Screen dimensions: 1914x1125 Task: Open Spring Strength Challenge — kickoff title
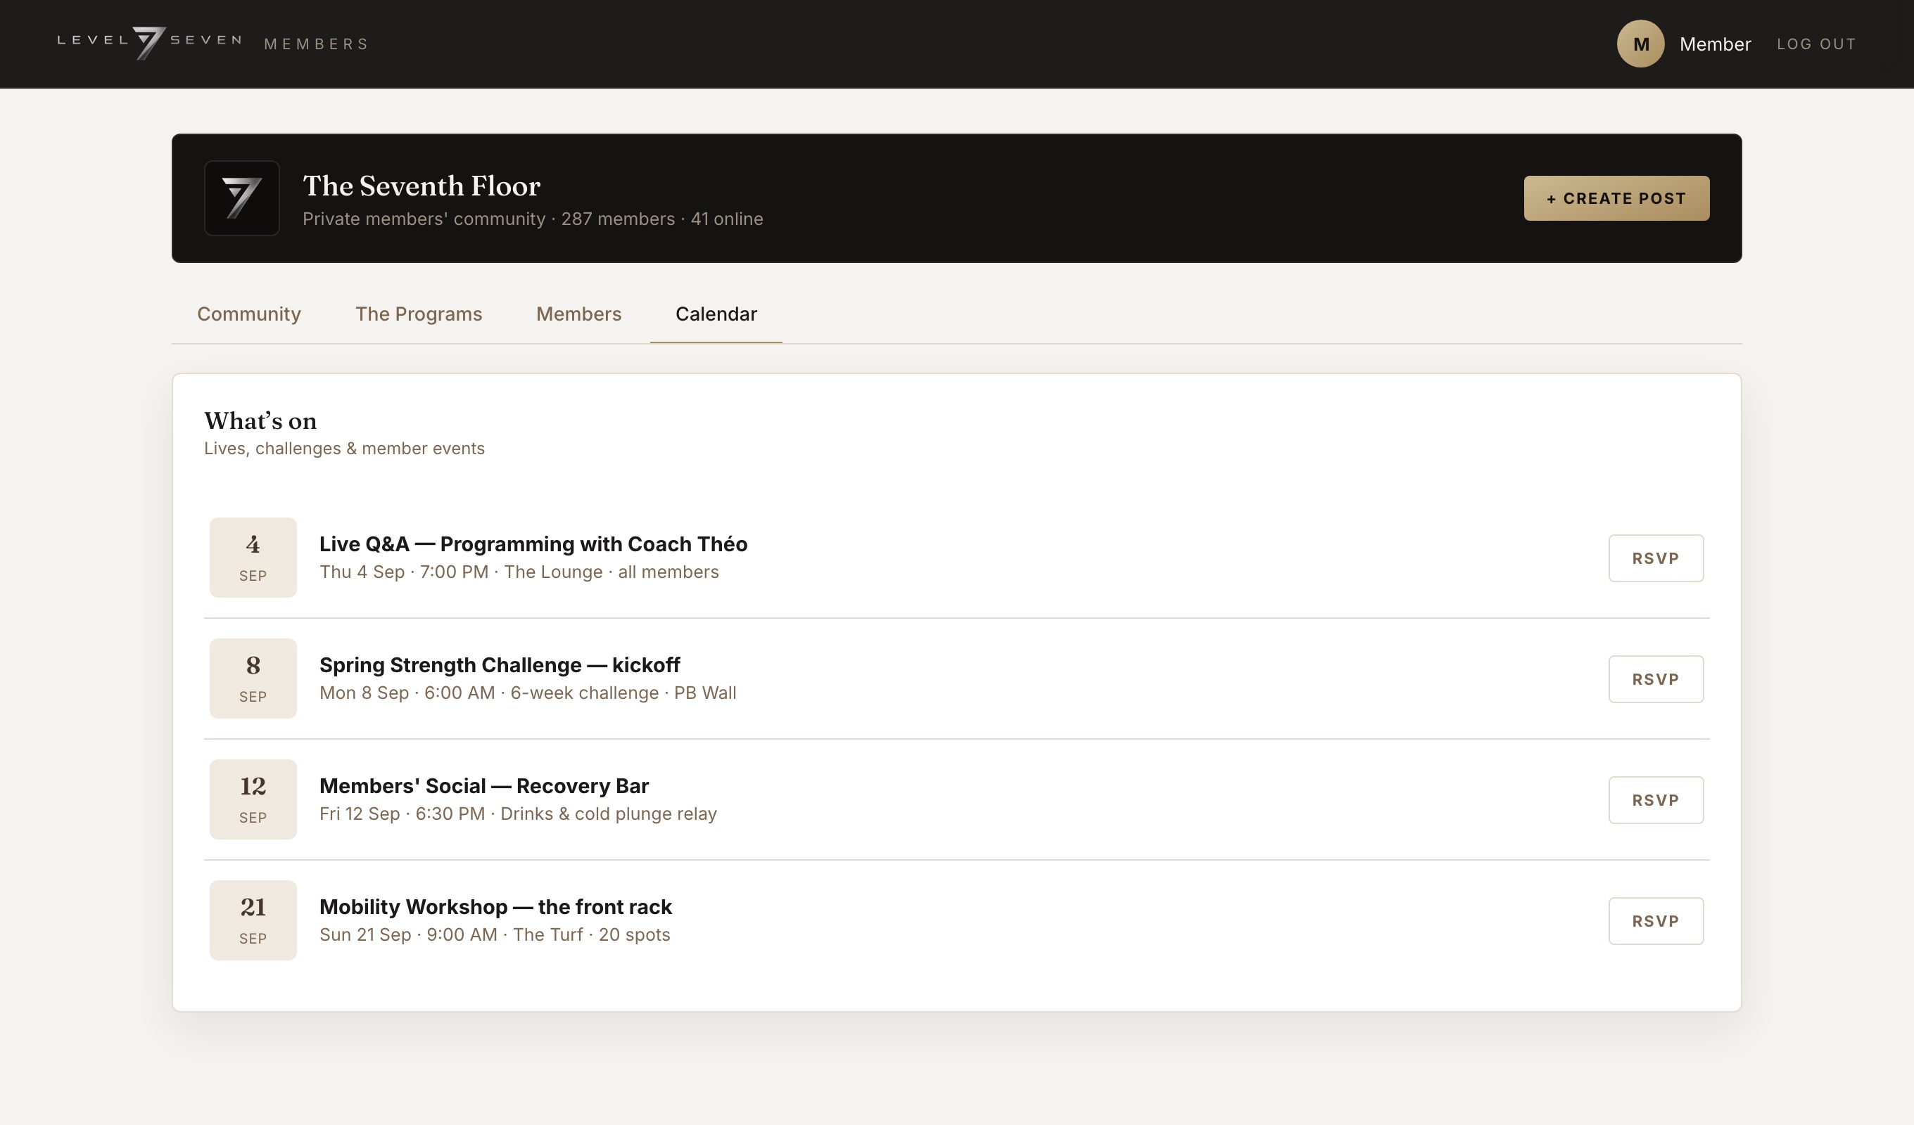[x=500, y=665]
